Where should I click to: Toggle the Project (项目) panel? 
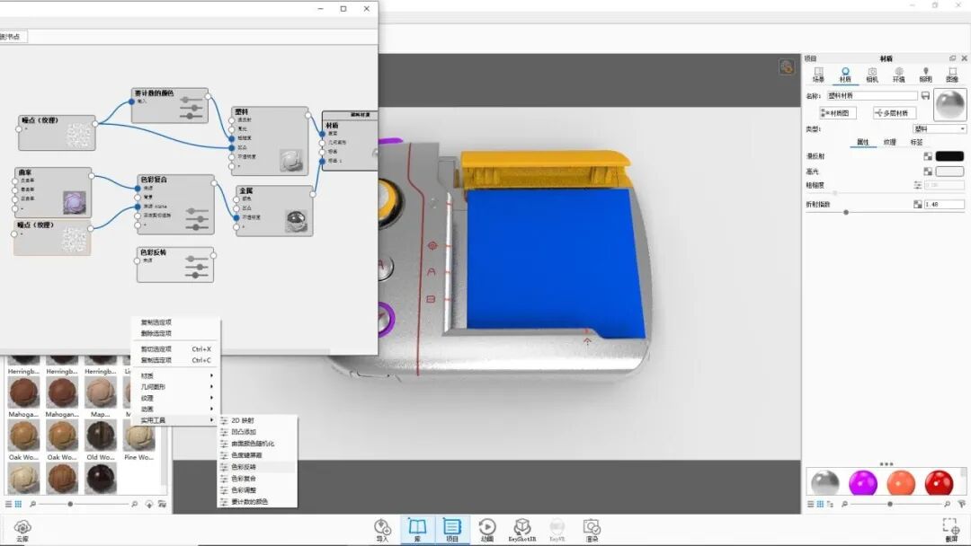coord(453,528)
